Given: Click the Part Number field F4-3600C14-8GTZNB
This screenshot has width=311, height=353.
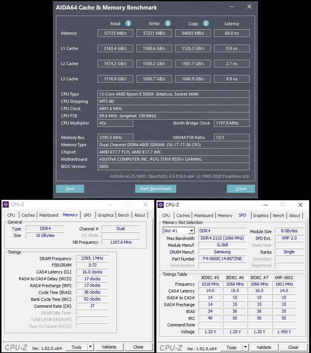Looking at the screenshot, I should tap(222, 259).
